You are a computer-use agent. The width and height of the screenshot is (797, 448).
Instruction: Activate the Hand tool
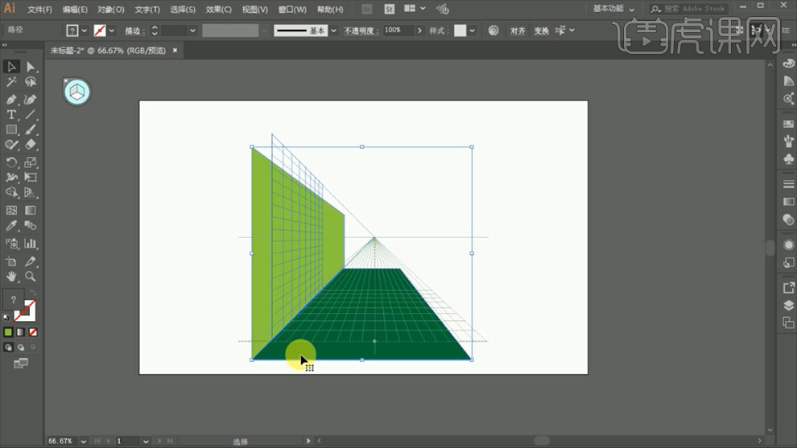tap(11, 276)
